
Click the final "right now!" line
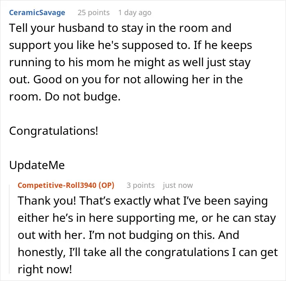[x=45, y=270]
